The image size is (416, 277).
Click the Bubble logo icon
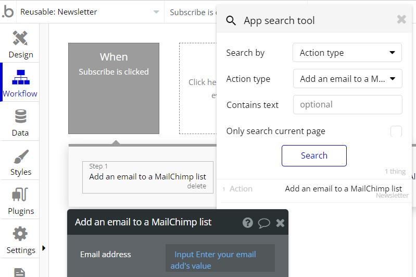coord(8,12)
